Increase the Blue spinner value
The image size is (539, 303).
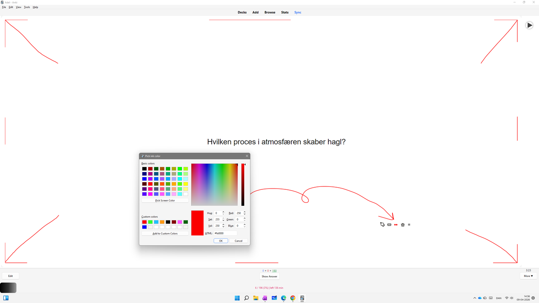(245, 225)
